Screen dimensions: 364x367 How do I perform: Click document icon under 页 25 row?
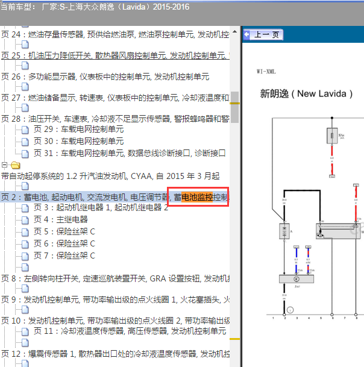coord(25,66)
